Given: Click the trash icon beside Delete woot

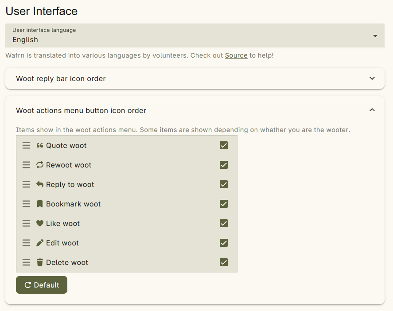Looking at the screenshot, I should click(x=39, y=262).
